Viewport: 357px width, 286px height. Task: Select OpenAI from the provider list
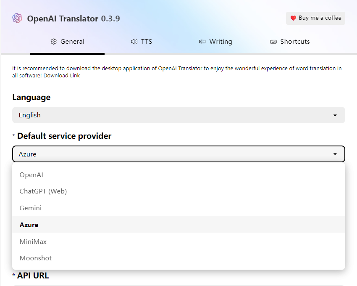pyautogui.click(x=31, y=175)
